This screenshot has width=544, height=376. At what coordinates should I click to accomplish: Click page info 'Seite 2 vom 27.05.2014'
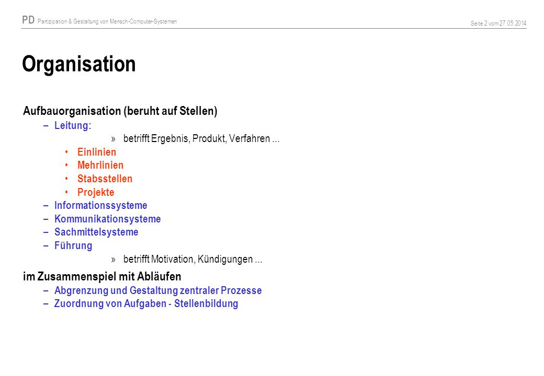498,23
